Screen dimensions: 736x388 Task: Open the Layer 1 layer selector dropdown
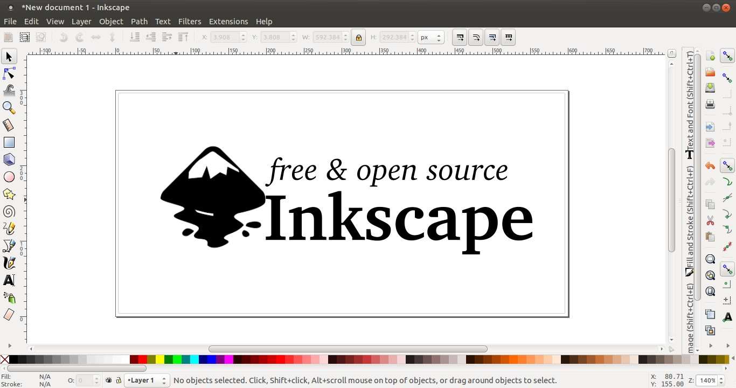click(x=147, y=380)
